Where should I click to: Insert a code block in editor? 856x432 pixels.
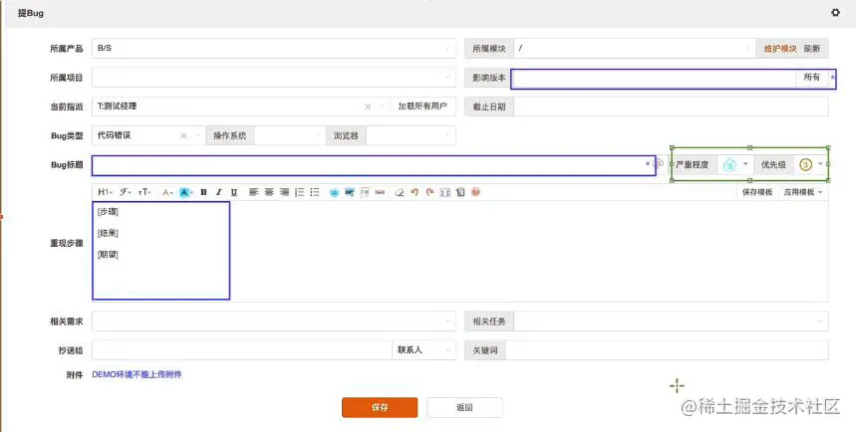pyautogui.click(x=365, y=192)
